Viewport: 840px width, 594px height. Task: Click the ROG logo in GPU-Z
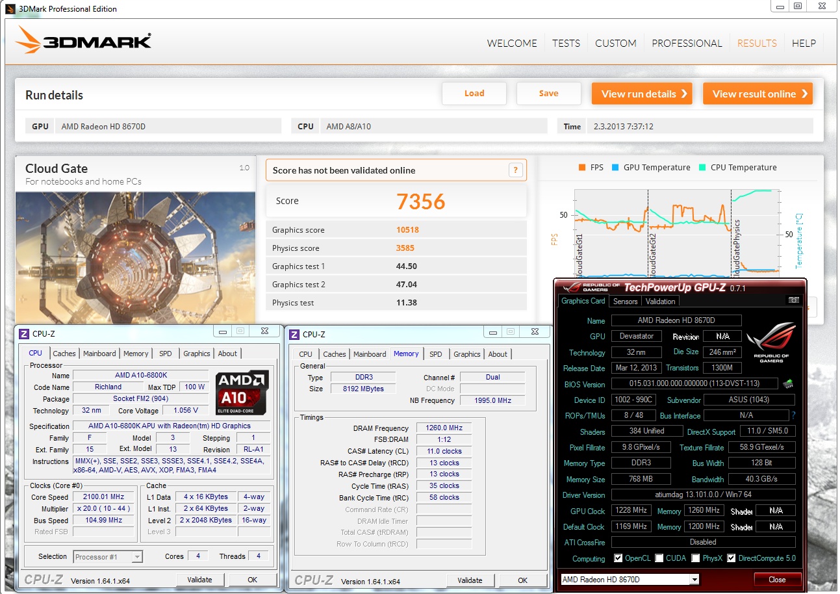point(771,341)
